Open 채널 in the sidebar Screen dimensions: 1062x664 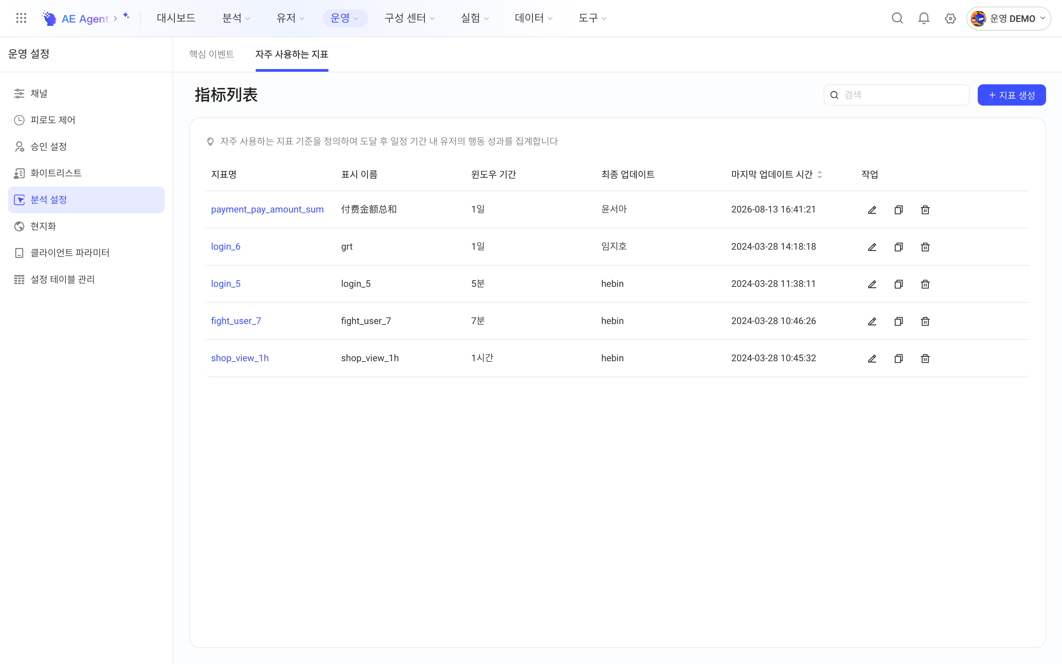[x=86, y=94]
